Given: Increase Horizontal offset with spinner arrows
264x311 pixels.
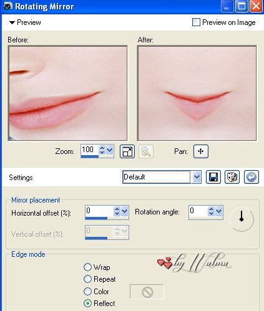Looking at the screenshot, I should tap(117, 209).
